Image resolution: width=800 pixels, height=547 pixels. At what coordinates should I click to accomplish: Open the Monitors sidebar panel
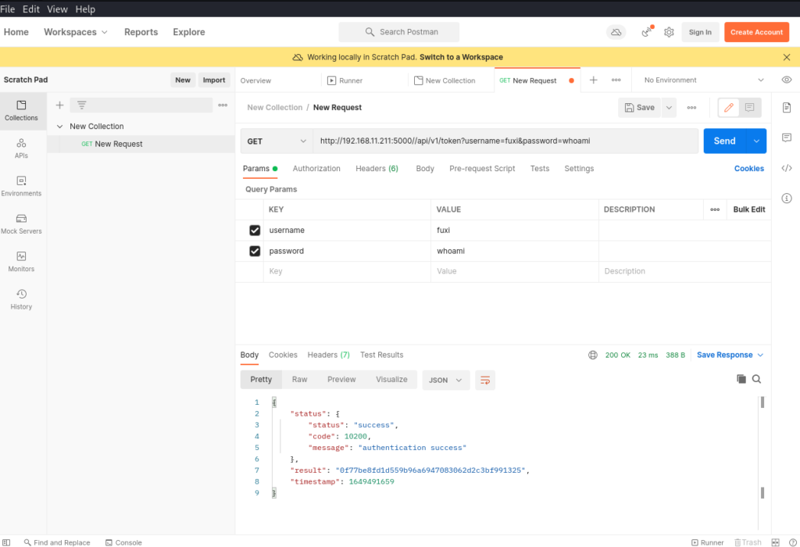coord(21,262)
